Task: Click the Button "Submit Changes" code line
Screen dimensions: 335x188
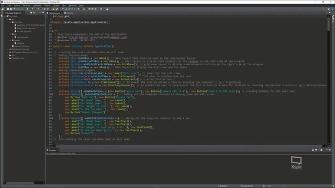Action: point(85,112)
